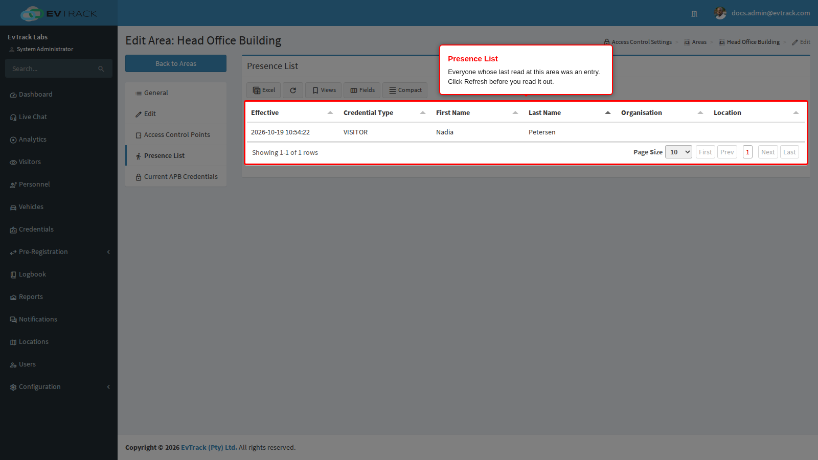This screenshot has height=460, width=818.
Task: Click the EvTrack logo
Action: point(58,13)
